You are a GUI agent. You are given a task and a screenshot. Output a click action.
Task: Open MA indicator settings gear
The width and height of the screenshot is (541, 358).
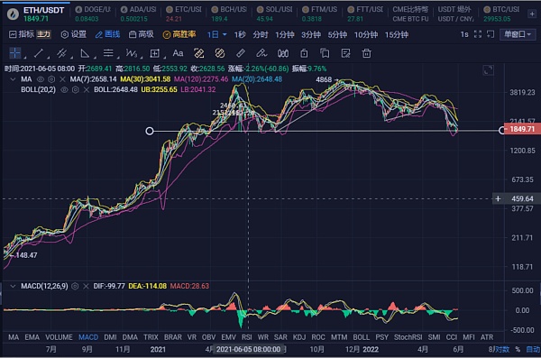tap(51, 79)
